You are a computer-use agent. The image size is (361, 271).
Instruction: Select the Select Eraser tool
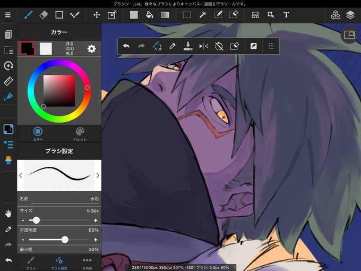point(234,15)
